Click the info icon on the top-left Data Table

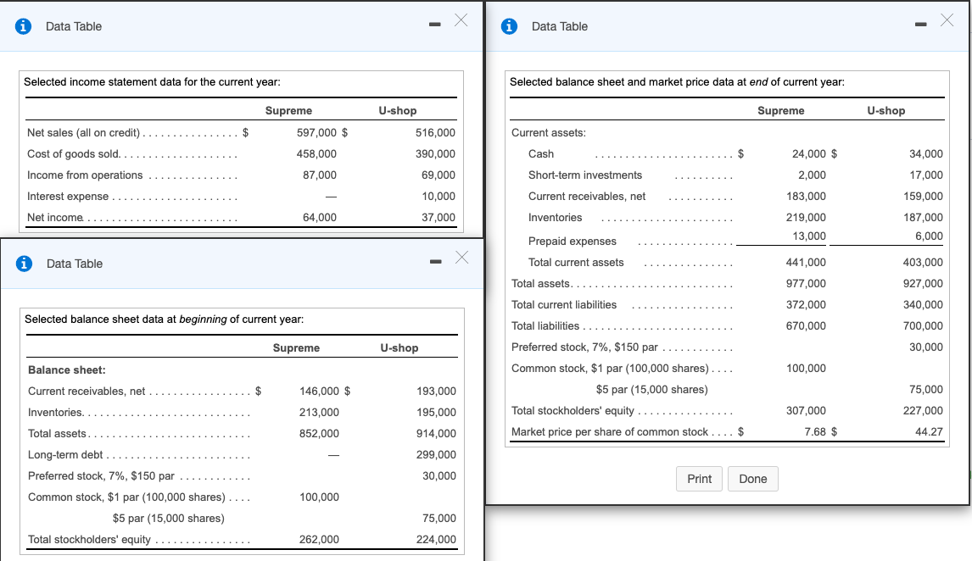23,26
